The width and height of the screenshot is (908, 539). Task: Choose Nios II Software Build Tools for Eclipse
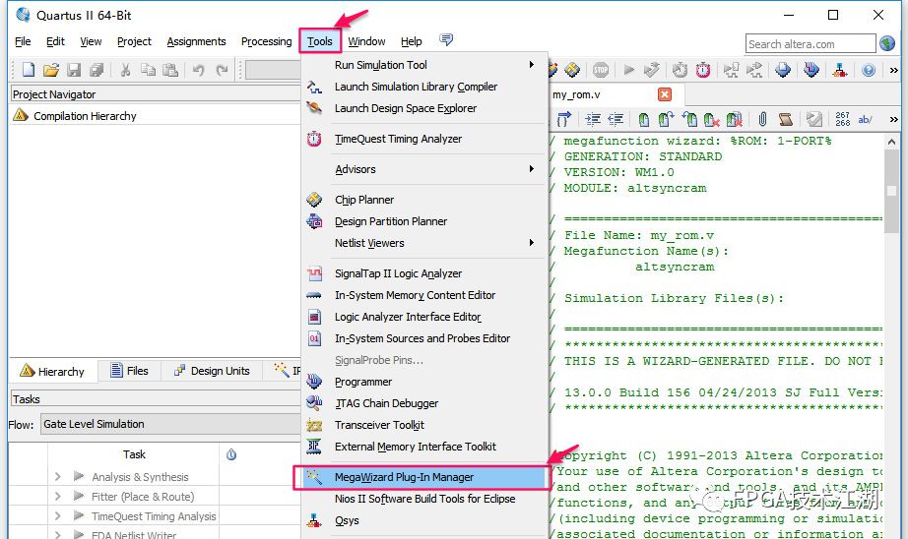point(424,499)
